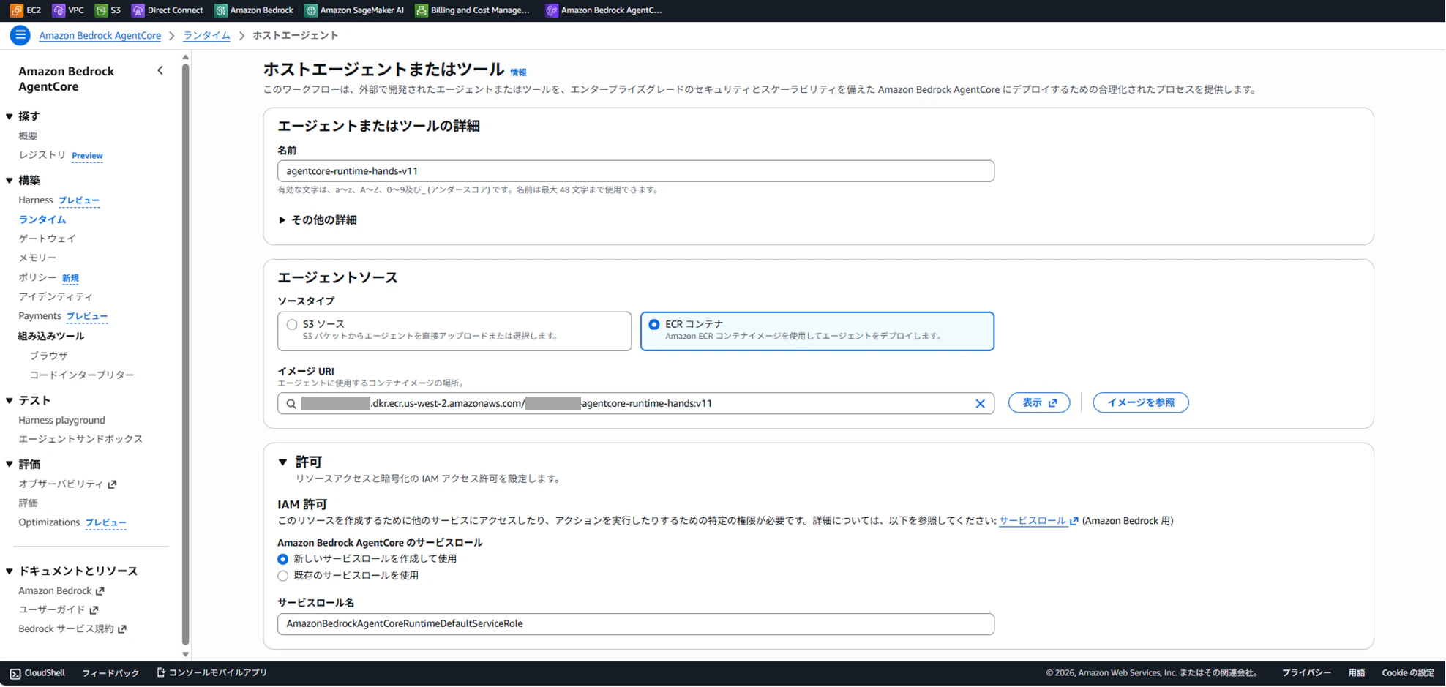Open 用語 in the footer
The image size is (1446, 687).
pos(1357,673)
